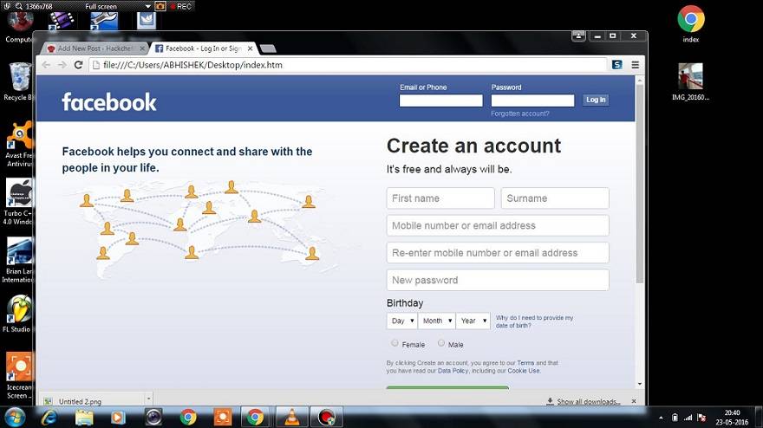Open the Turbo C++ desktop shortcut
The height and width of the screenshot is (428, 763).
[18, 201]
